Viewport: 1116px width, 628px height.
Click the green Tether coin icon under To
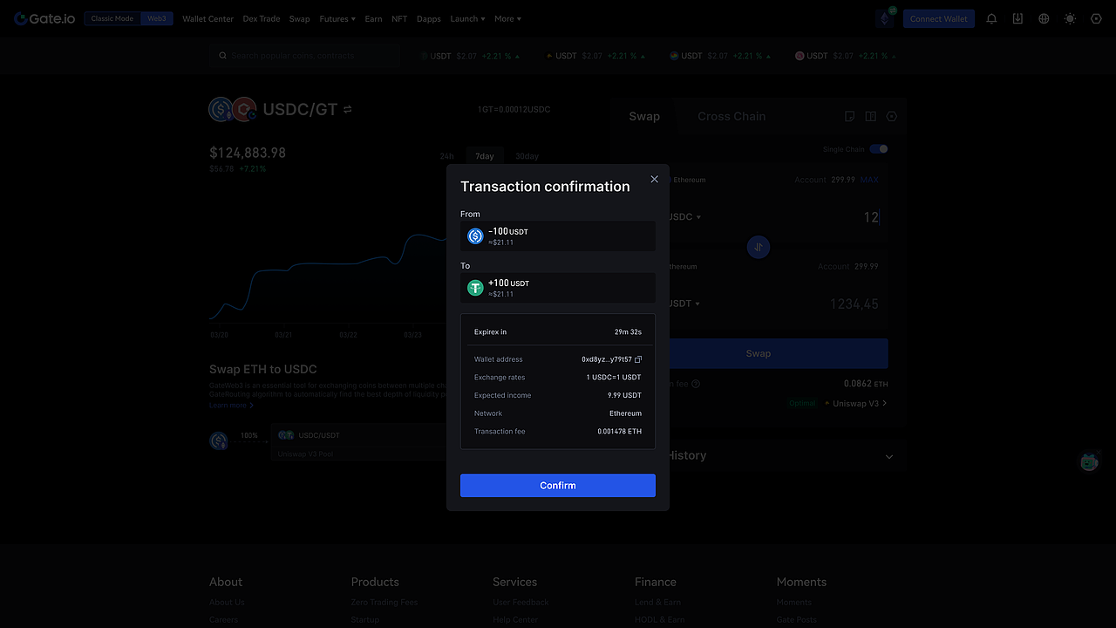tap(475, 288)
